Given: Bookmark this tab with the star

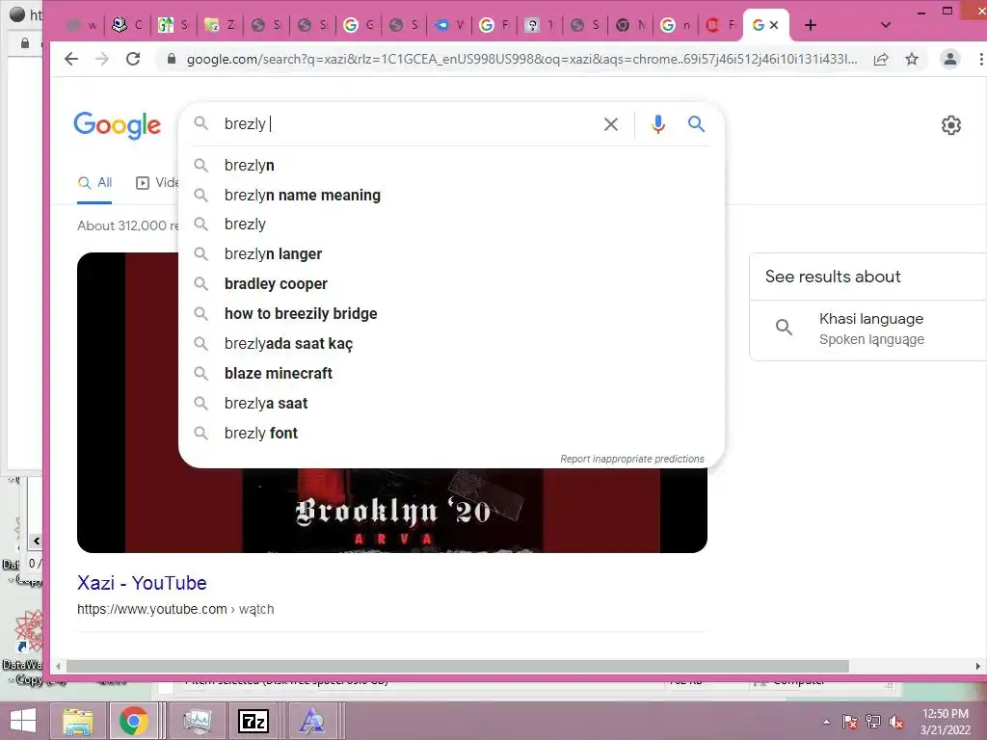Looking at the screenshot, I should 912,59.
